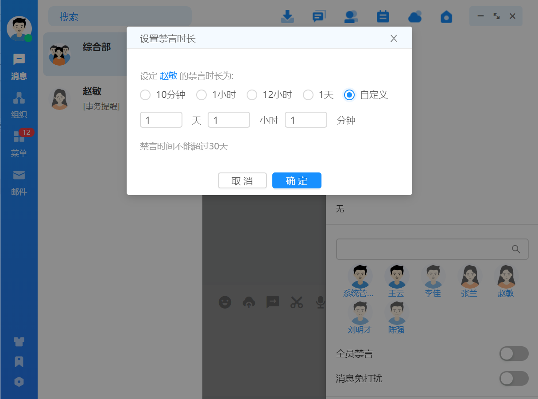Open the calendar icon in top toolbar

tap(383, 16)
